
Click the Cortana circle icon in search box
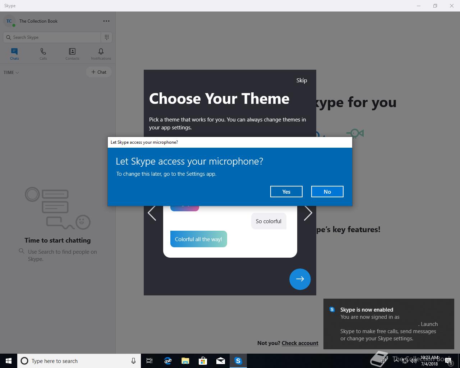click(24, 361)
